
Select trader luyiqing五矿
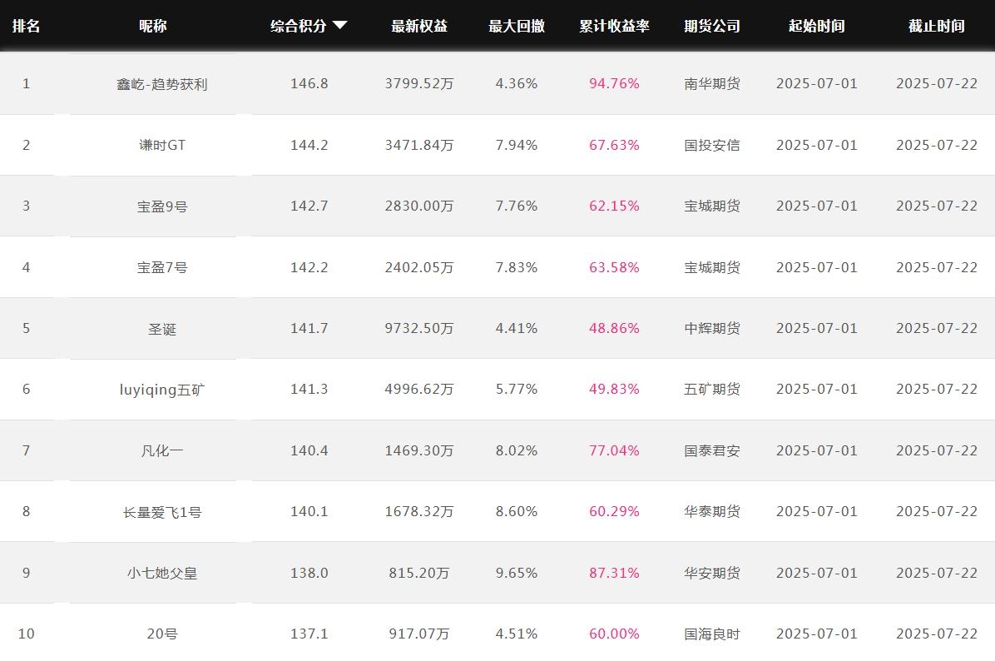pyautogui.click(x=162, y=390)
